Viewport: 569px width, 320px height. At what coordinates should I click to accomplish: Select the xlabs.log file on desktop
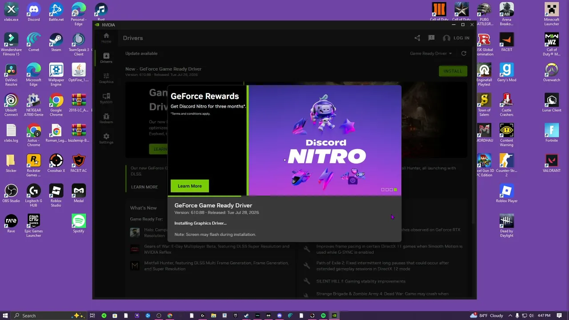click(11, 132)
